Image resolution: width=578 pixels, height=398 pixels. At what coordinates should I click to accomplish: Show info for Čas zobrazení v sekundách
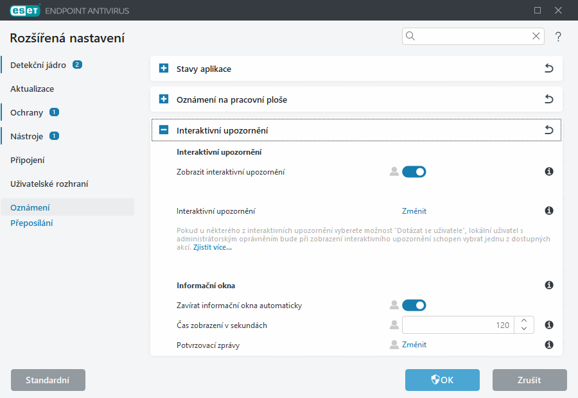coord(549,325)
